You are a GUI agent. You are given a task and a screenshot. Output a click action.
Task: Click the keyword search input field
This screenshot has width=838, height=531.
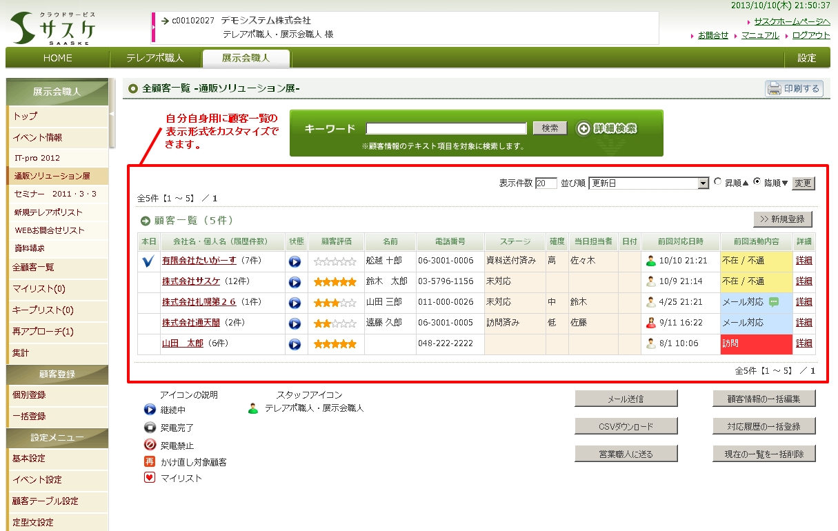point(446,128)
